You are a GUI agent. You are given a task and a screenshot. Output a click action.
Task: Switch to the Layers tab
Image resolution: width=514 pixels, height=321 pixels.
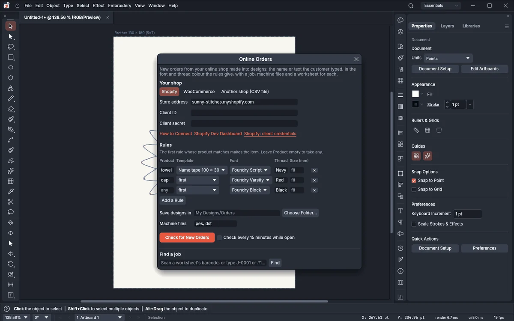(447, 26)
